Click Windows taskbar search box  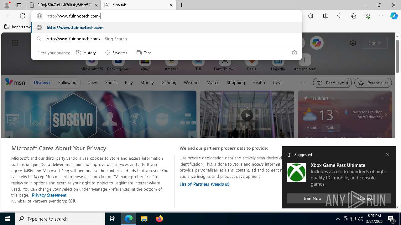pyautogui.click(x=60, y=219)
